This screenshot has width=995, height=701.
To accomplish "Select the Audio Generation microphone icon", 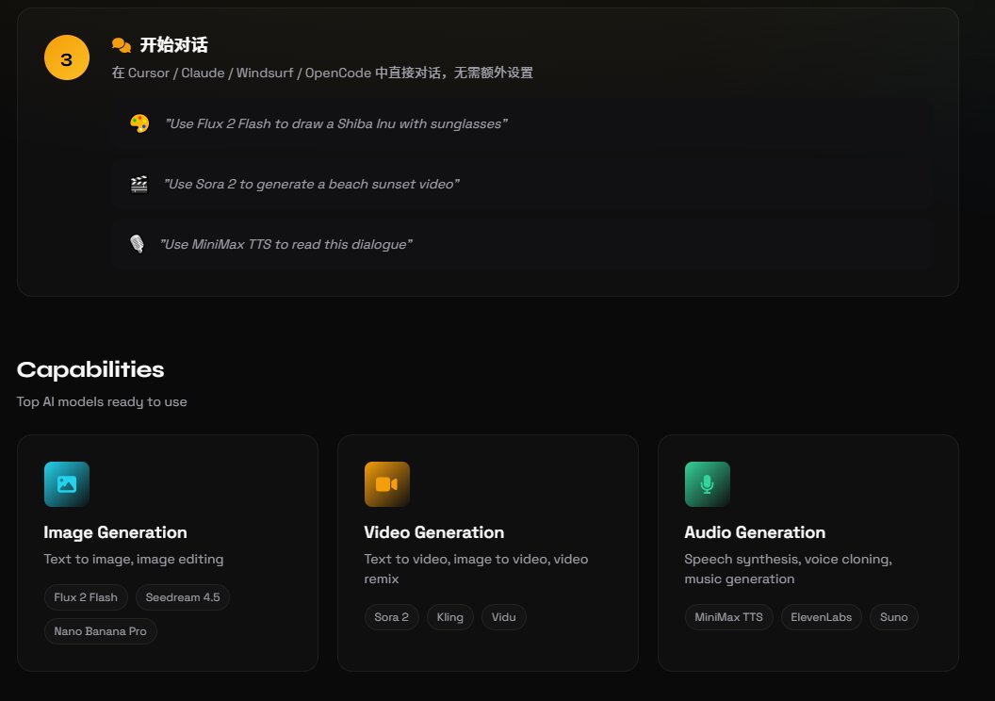I will 707,483.
